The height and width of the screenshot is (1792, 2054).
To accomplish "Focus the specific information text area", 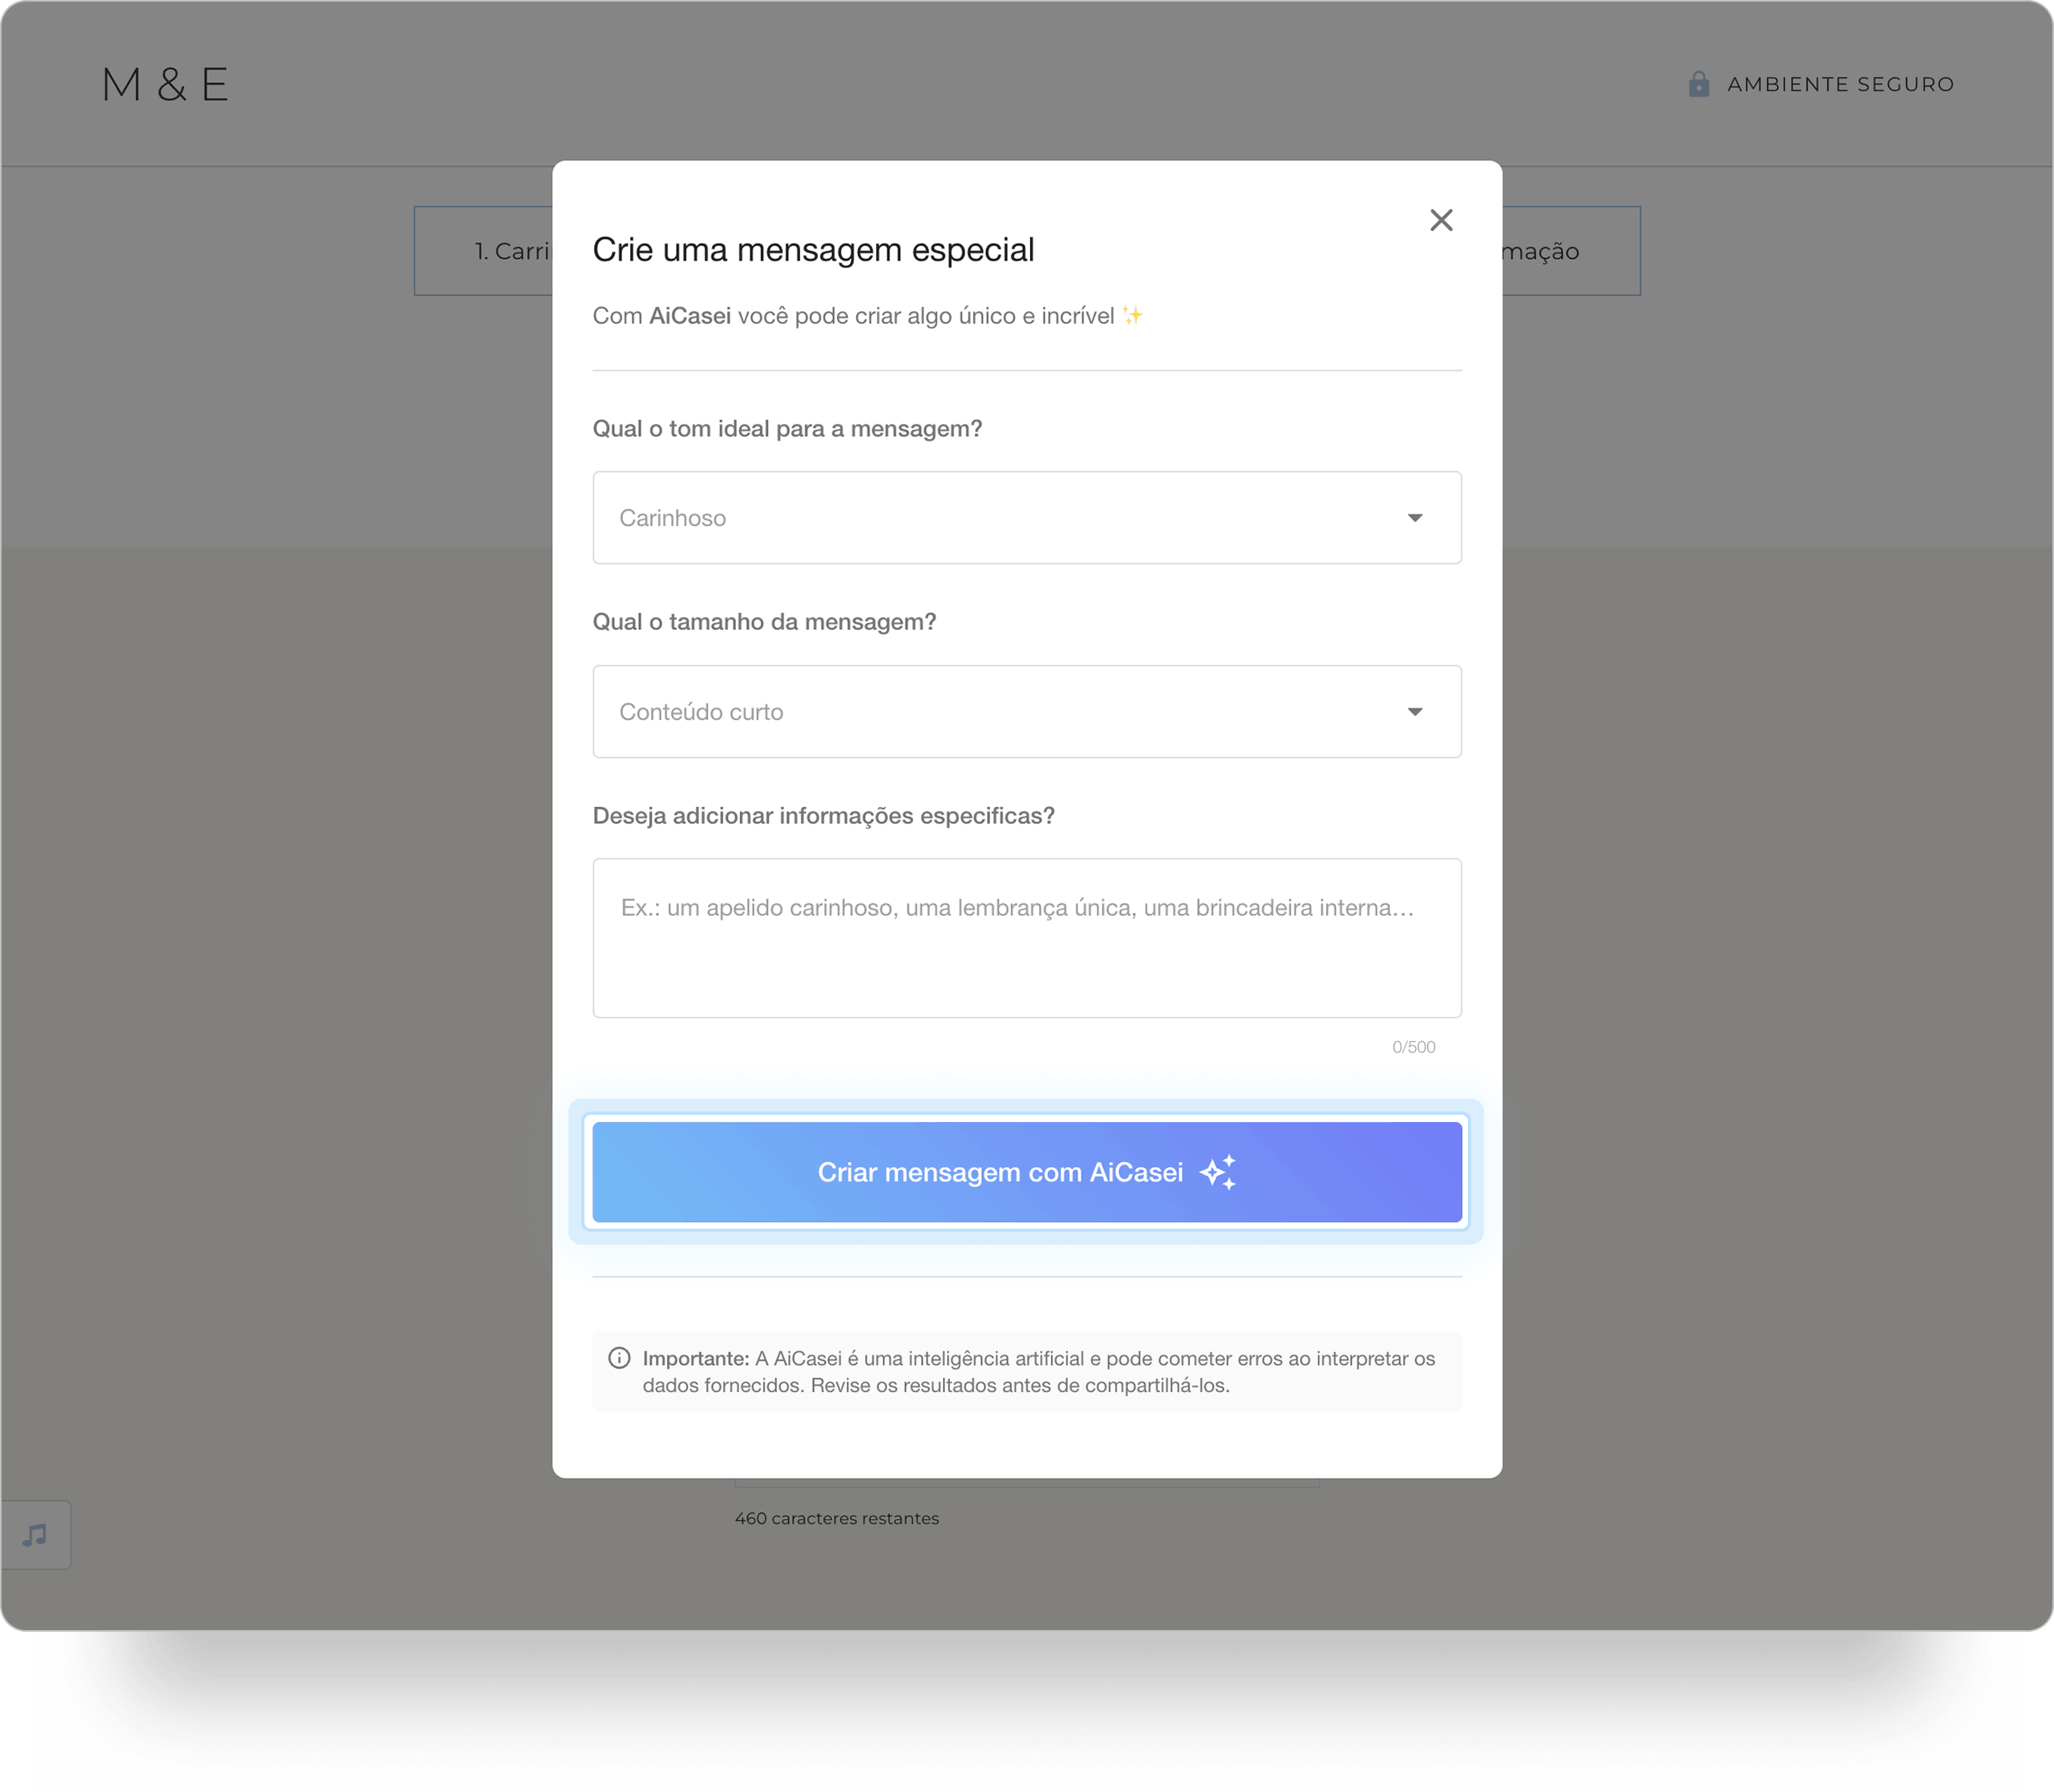I will pos(1026,938).
